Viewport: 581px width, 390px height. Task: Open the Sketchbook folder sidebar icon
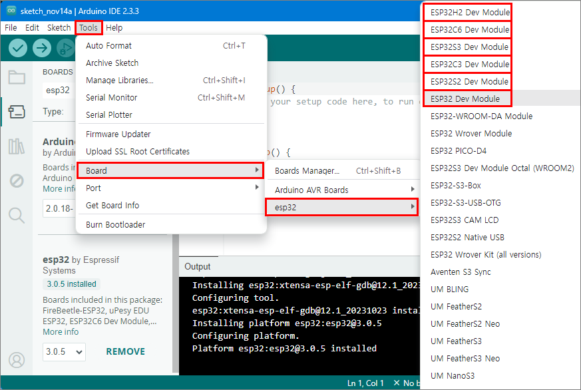(17, 77)
